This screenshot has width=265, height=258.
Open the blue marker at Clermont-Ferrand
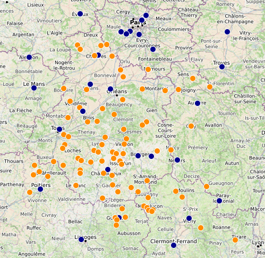coord(174,245)
